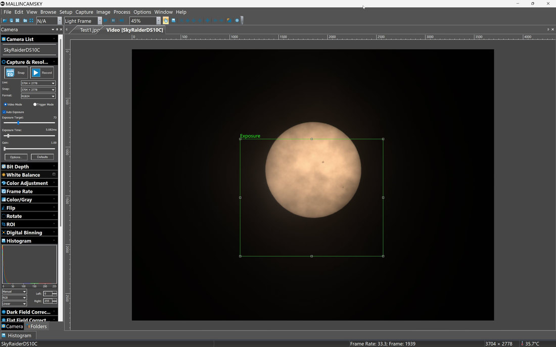
Task: Click the temperature thermometer icon in status bar
Action: (x=522, y=343)
